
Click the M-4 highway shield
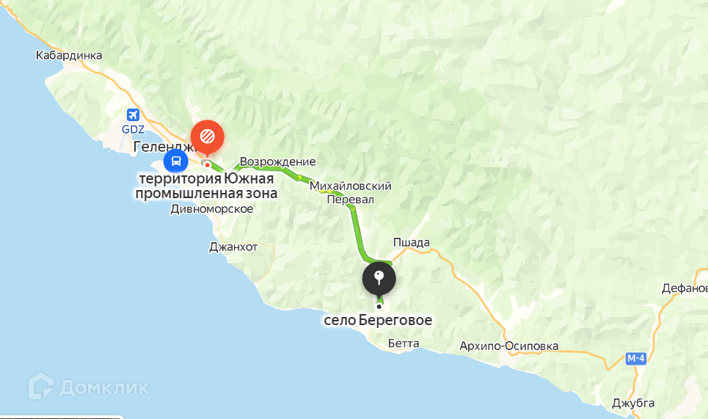636,359
